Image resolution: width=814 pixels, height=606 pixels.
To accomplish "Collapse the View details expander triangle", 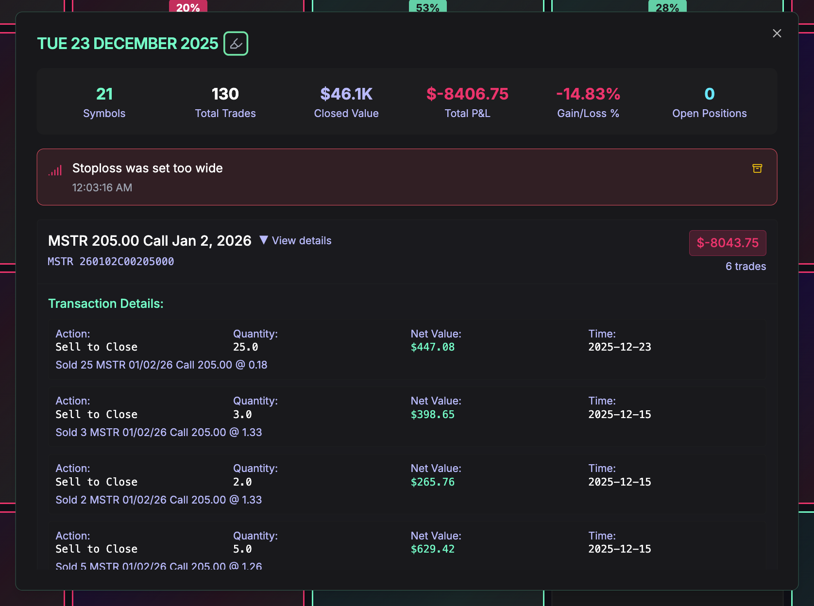I will pyautogui.click(x=263, y=240).
